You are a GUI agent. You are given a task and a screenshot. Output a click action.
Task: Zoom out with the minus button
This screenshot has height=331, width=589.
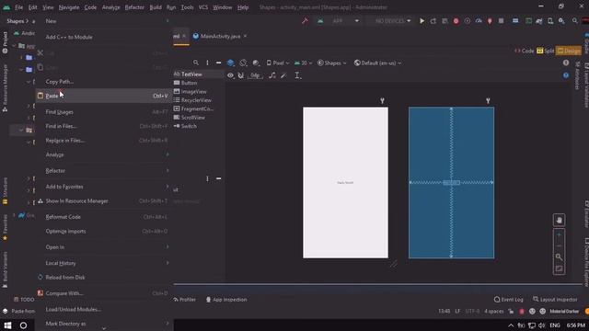(x=559, y=246)
